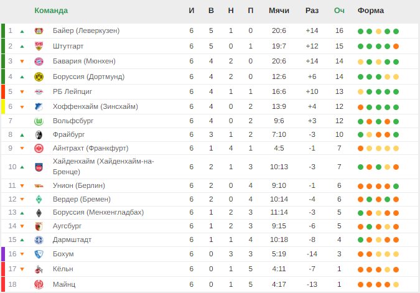Click the Borussia Dortmund yellow logo
This screenshot has height=293, width=420.
tap(39, 77)
